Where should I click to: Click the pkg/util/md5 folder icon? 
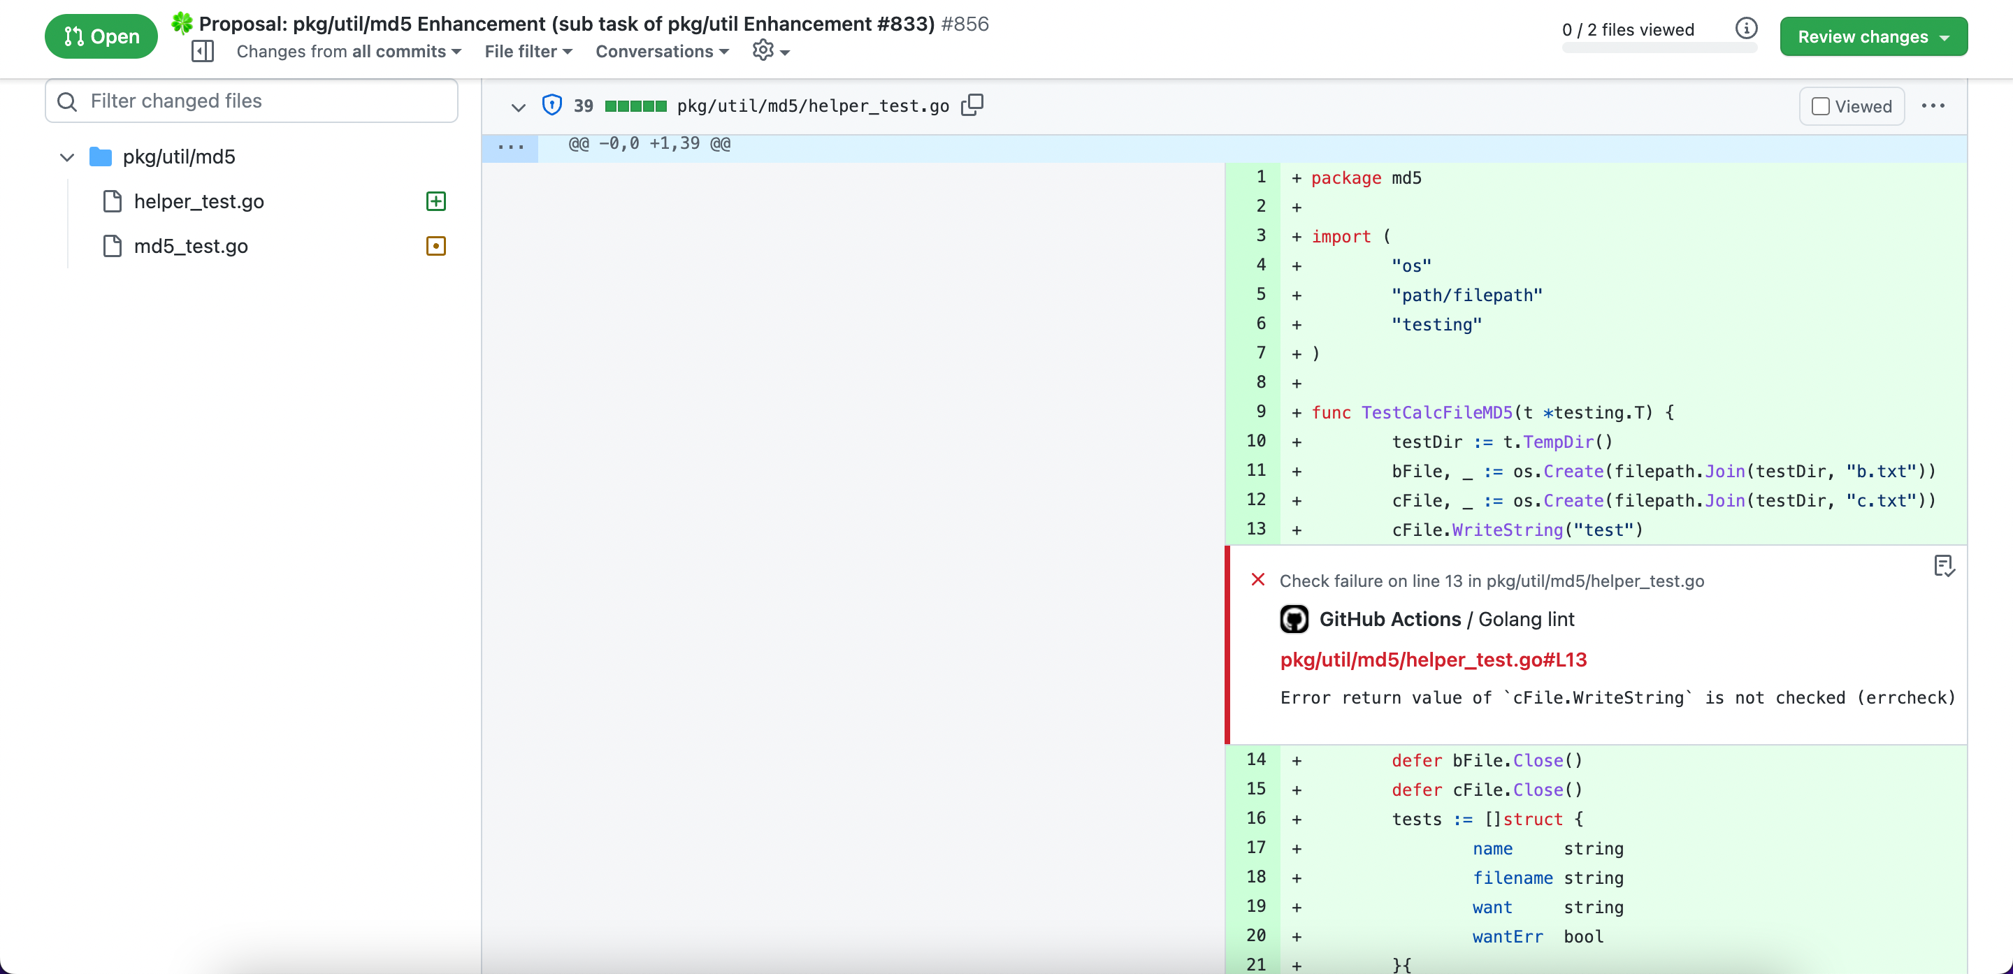click(x=101, y=157)
